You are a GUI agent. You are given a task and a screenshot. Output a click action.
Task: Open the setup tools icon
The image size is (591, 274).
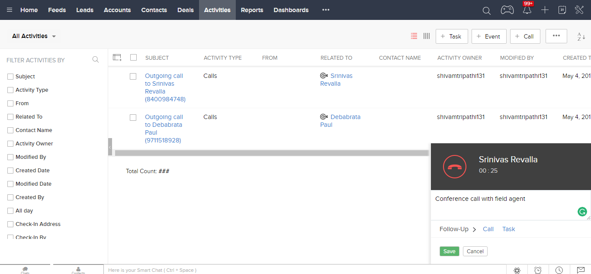(x=579, y=10)
